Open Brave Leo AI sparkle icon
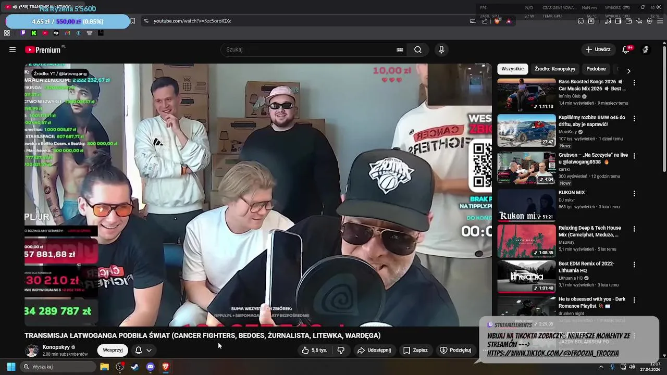Image resolution: width=667 pixels, height=375 pixels. pos(640,21)
